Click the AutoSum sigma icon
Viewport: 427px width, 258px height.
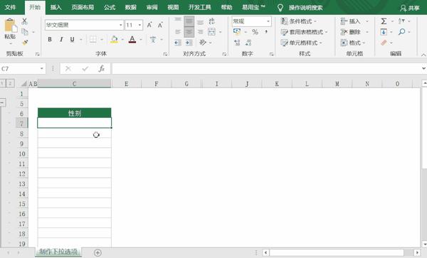click(x=384, y=21)
